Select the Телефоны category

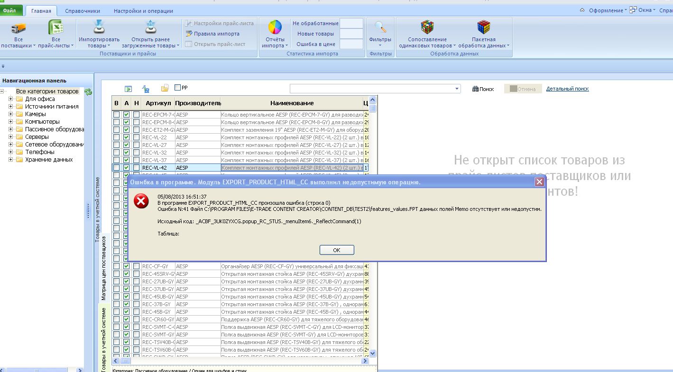pos(40,152)
